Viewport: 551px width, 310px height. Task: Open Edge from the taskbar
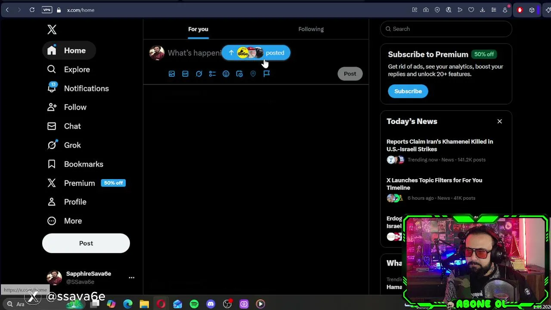pyautogui.click(x=128, y=304)
